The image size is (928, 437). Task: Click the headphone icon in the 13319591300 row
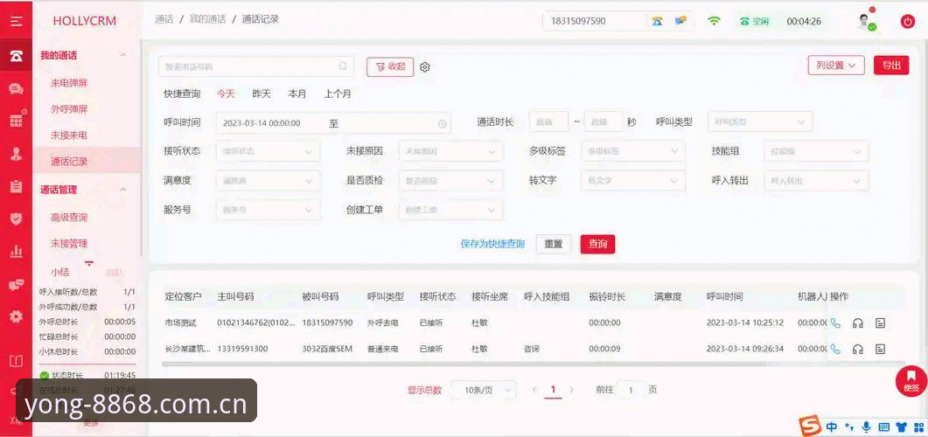857,349
